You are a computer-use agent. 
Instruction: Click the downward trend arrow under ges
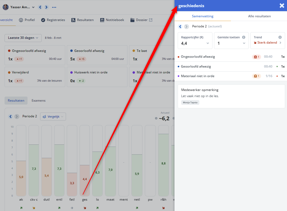85,208
